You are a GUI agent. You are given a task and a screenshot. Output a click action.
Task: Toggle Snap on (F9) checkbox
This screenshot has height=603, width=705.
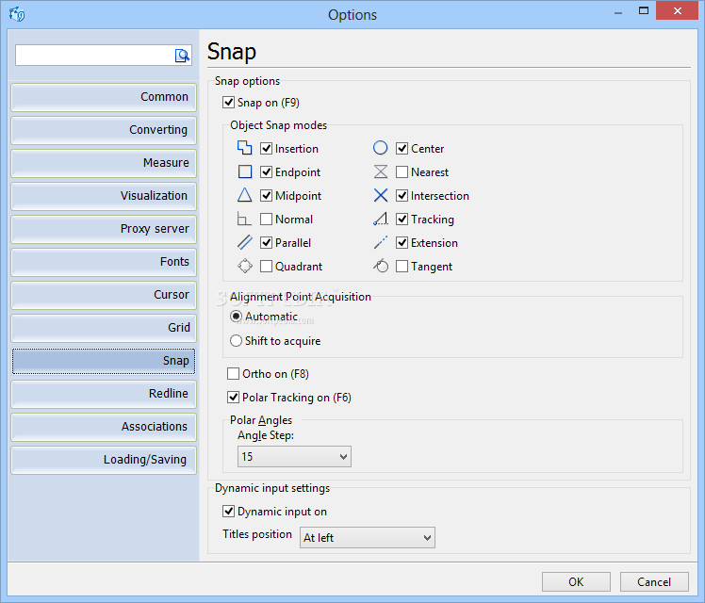click(x=228, y=103)
